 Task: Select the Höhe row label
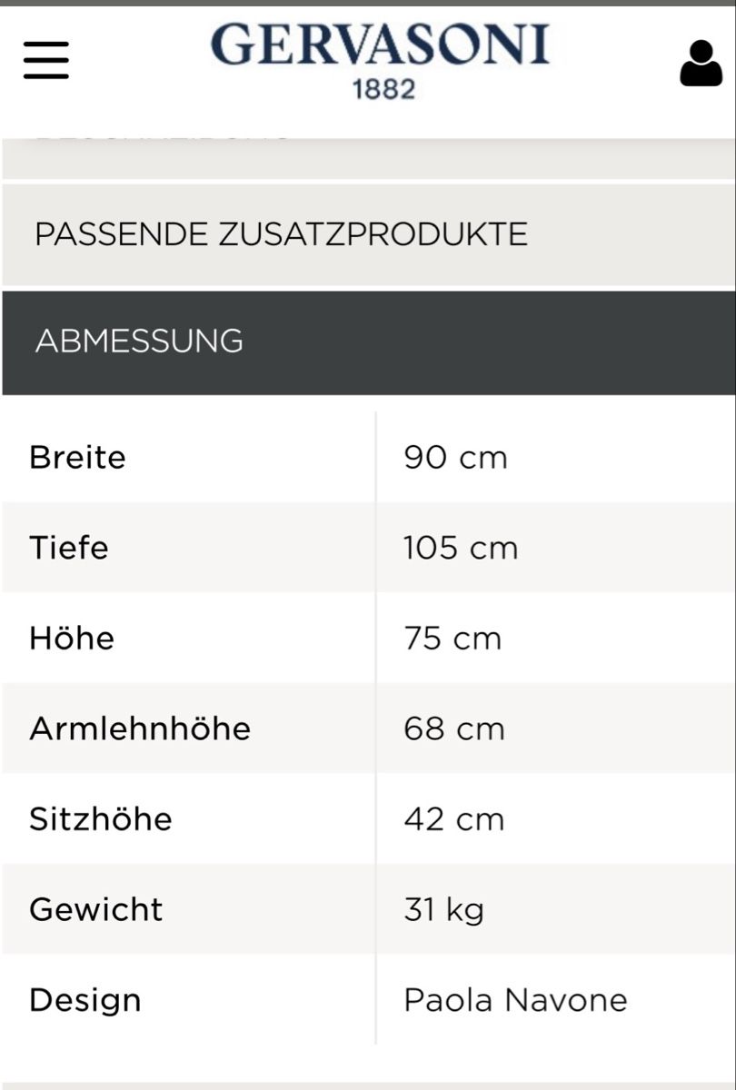pos(72,638)
